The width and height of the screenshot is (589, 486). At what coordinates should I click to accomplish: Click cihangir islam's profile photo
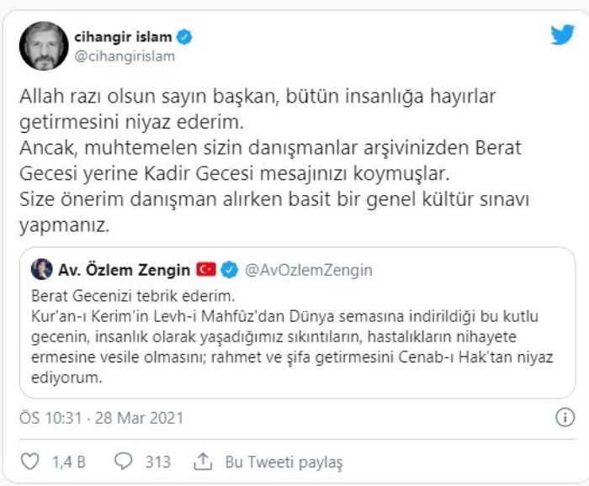43,45
